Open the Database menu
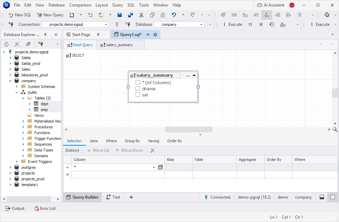The image size is (339, 222). pos(56,5)
